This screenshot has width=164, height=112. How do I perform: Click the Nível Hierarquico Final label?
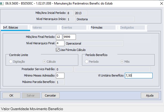(x=40, y=43)
